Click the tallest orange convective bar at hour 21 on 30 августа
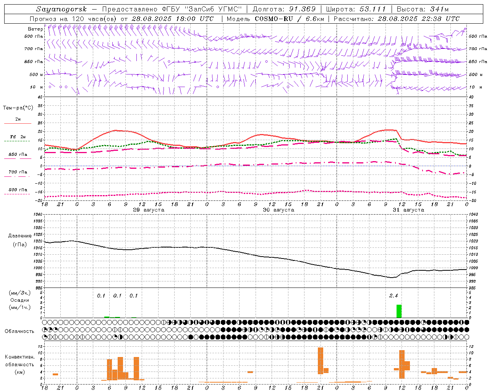This screenshot has width=489, height=391. (320, 360)
